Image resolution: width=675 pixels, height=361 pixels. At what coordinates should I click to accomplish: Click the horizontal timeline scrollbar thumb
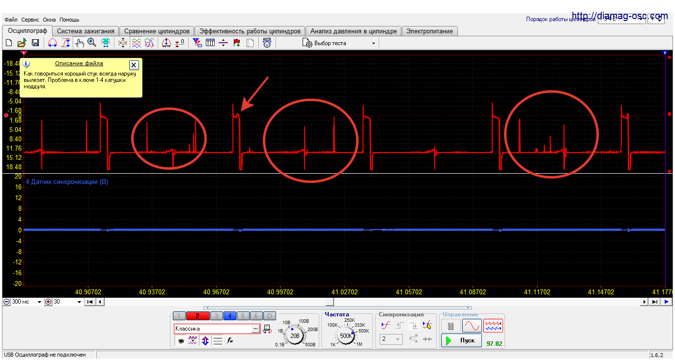(330, 302)
